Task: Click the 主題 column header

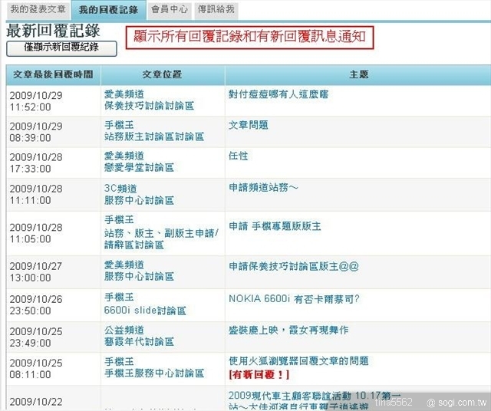Action: click(358, 74)
